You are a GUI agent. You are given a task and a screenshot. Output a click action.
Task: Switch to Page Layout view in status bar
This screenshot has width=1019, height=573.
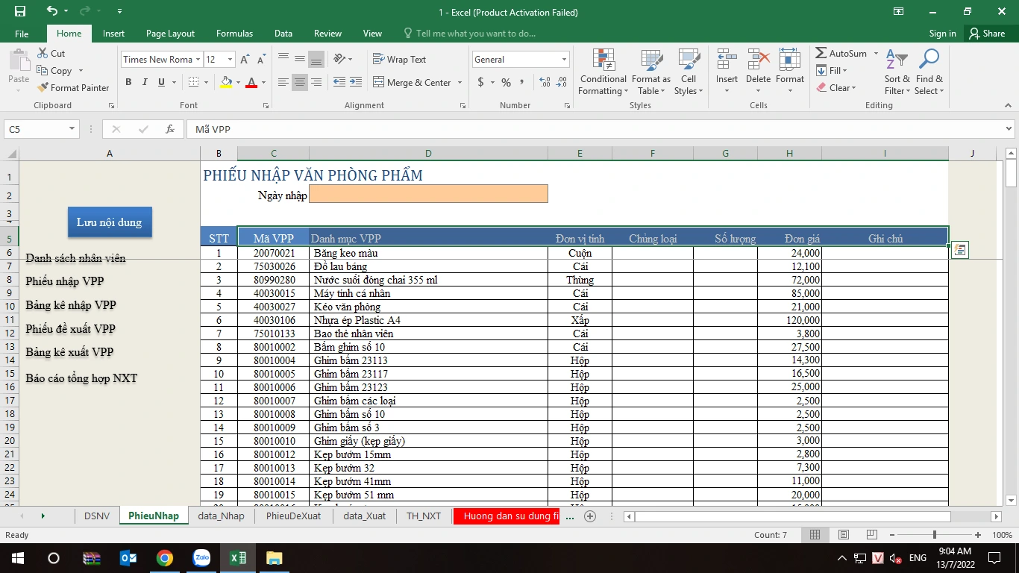[x=844, y=535]
